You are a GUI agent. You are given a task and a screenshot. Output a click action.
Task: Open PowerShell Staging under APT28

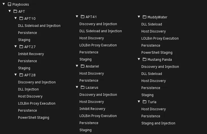34,118
